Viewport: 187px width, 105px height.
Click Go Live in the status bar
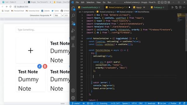pos(162,103)
